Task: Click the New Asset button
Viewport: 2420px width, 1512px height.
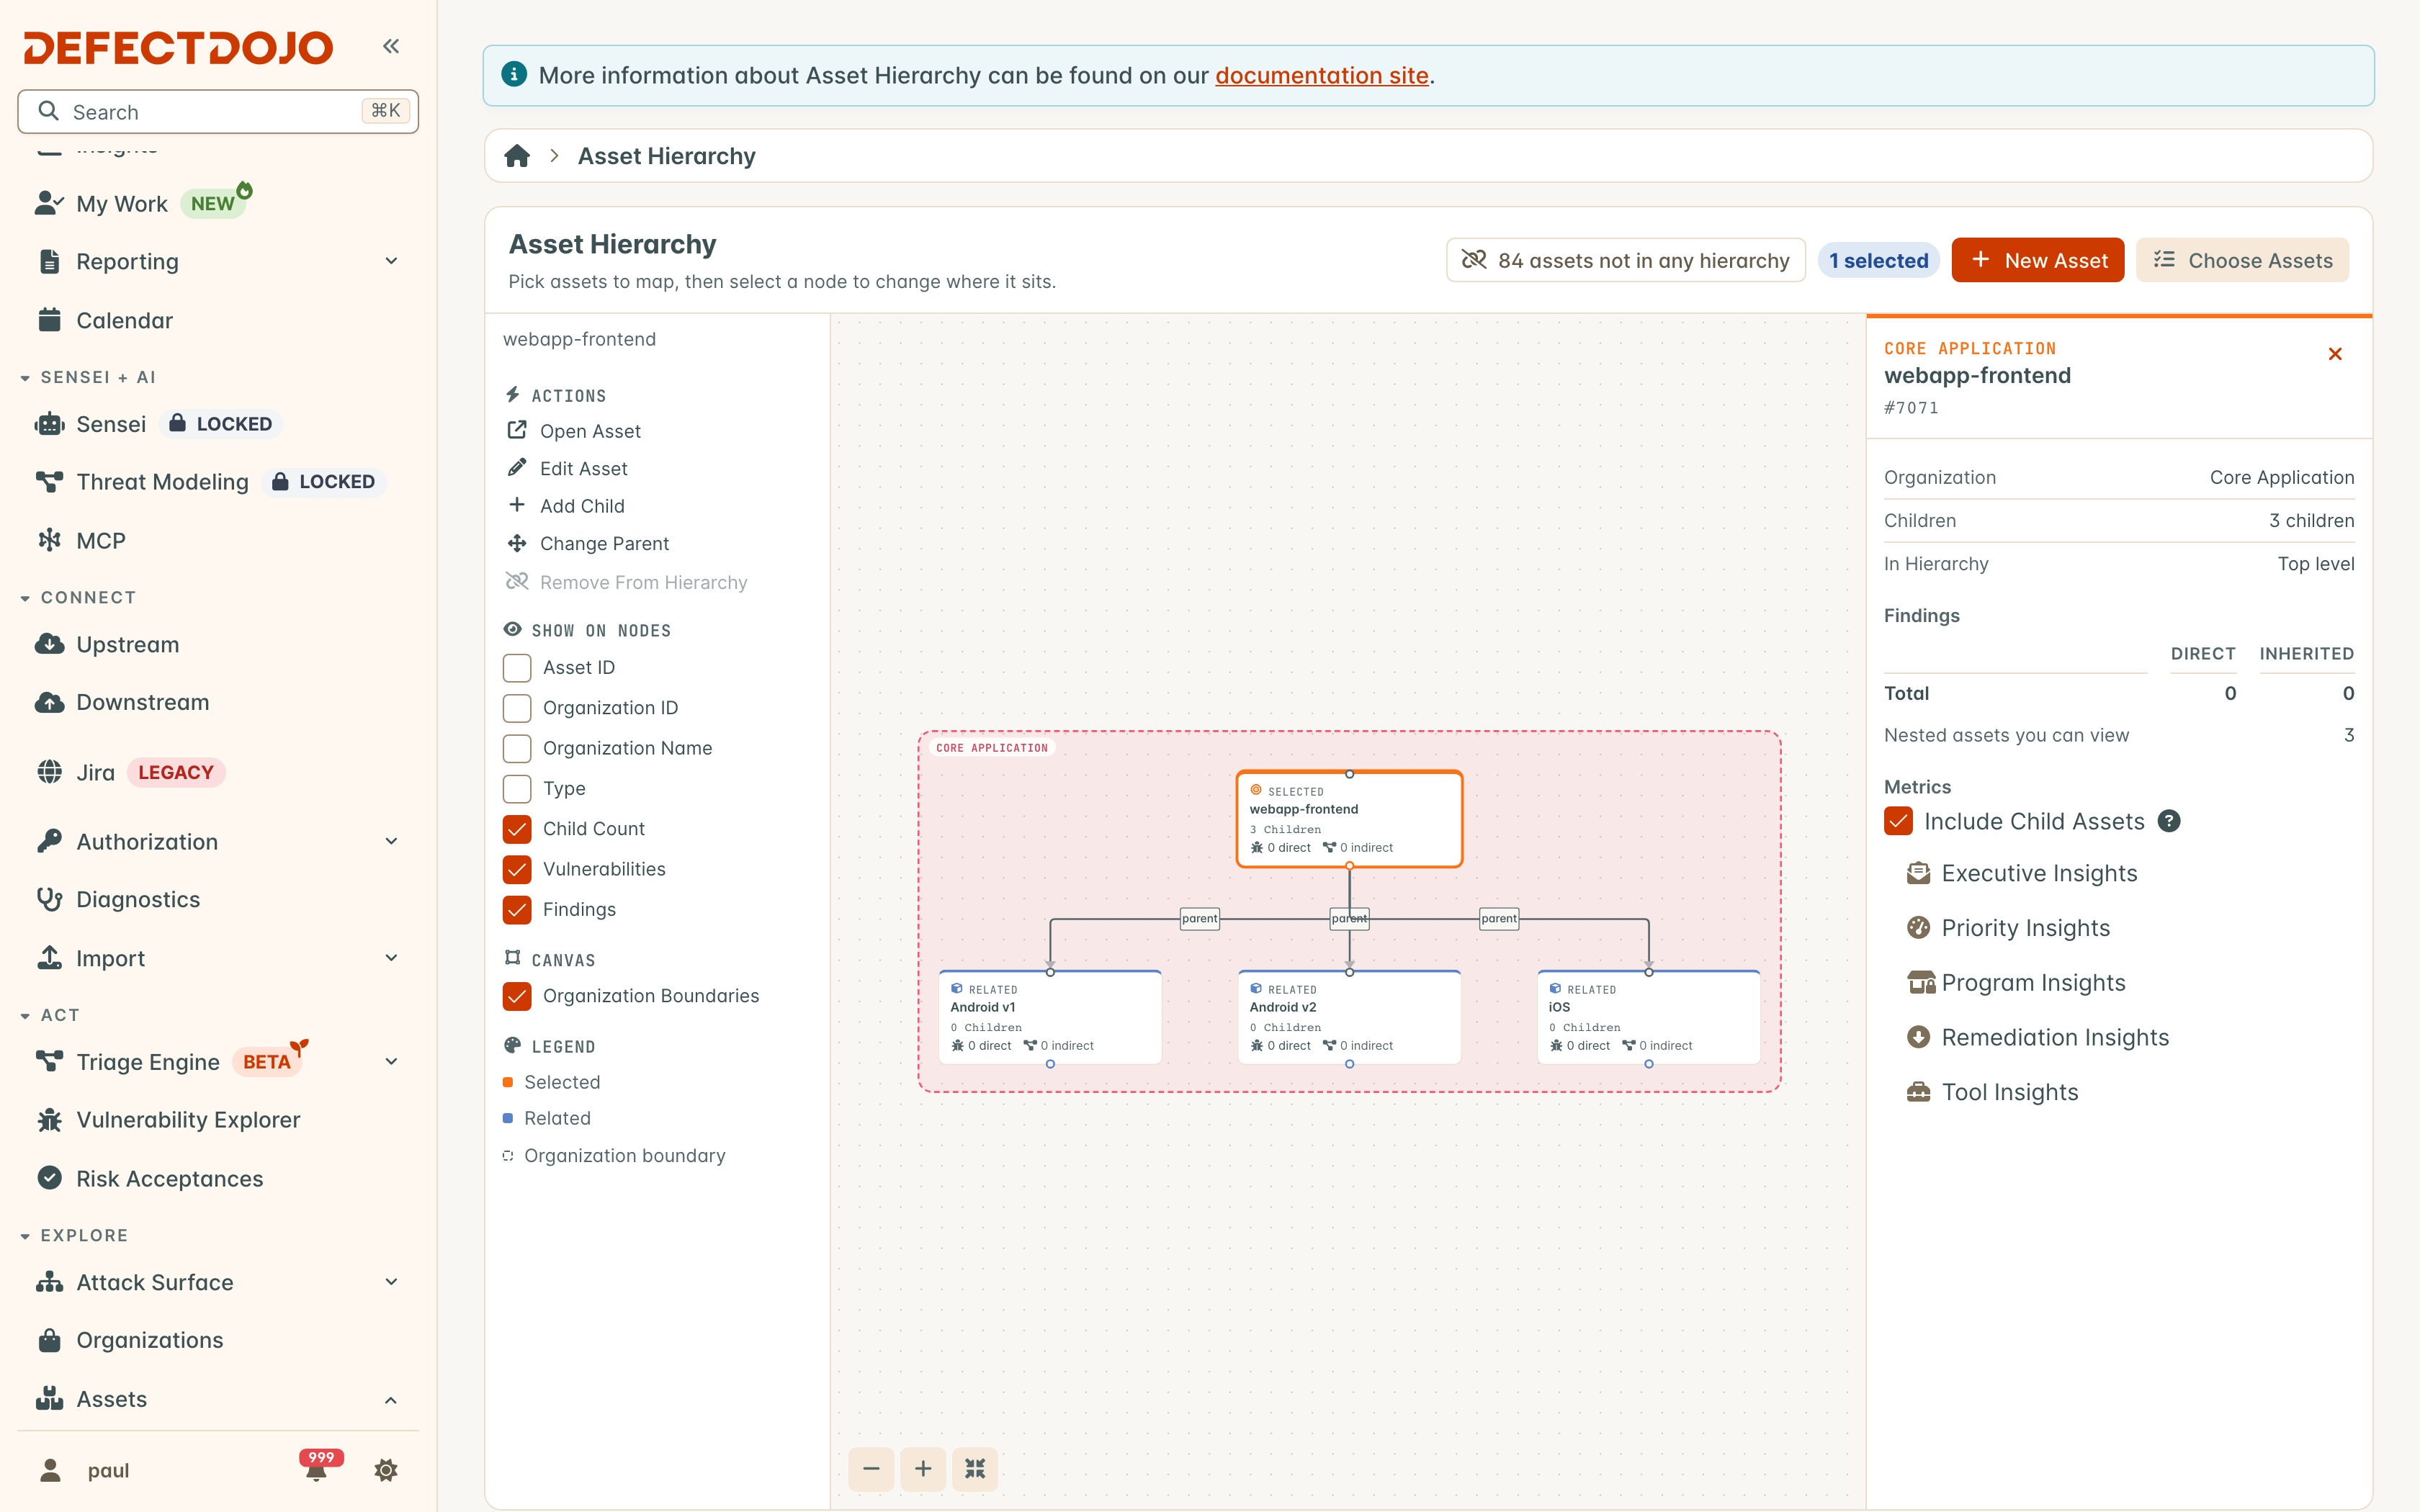Action: (2037, 260)
